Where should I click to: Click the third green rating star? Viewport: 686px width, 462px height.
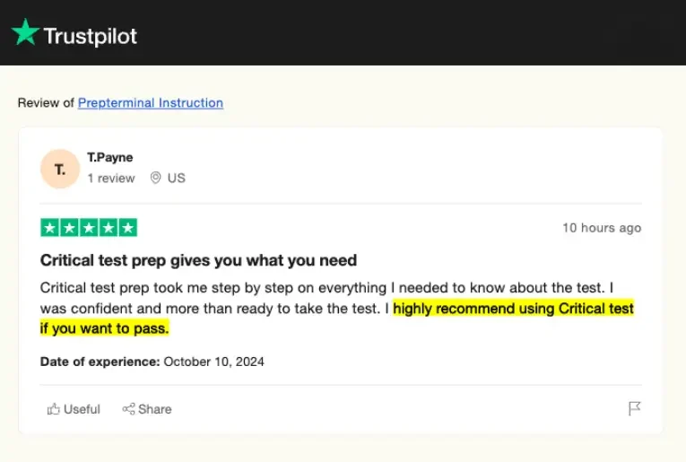tap(89, 228)
